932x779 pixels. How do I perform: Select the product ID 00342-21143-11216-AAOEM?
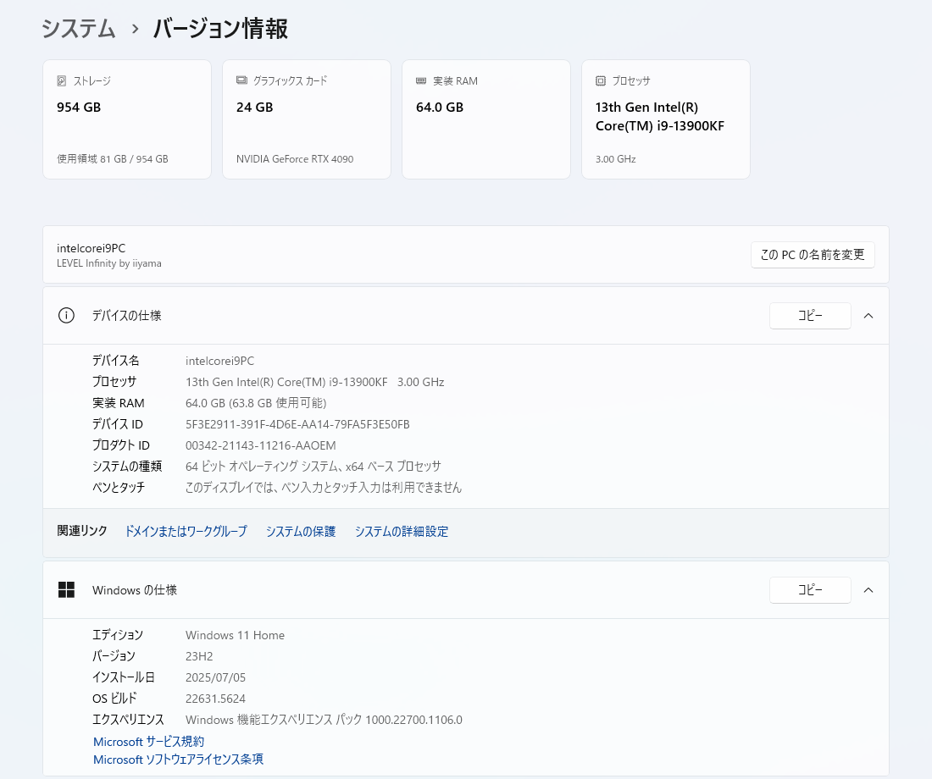pyautogui.click(x=261, y=445)
